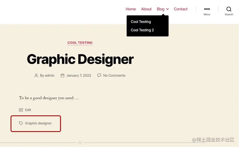Go to the About page
The height and width of the screenshot is (147, 239).
(x=146, y=9)
